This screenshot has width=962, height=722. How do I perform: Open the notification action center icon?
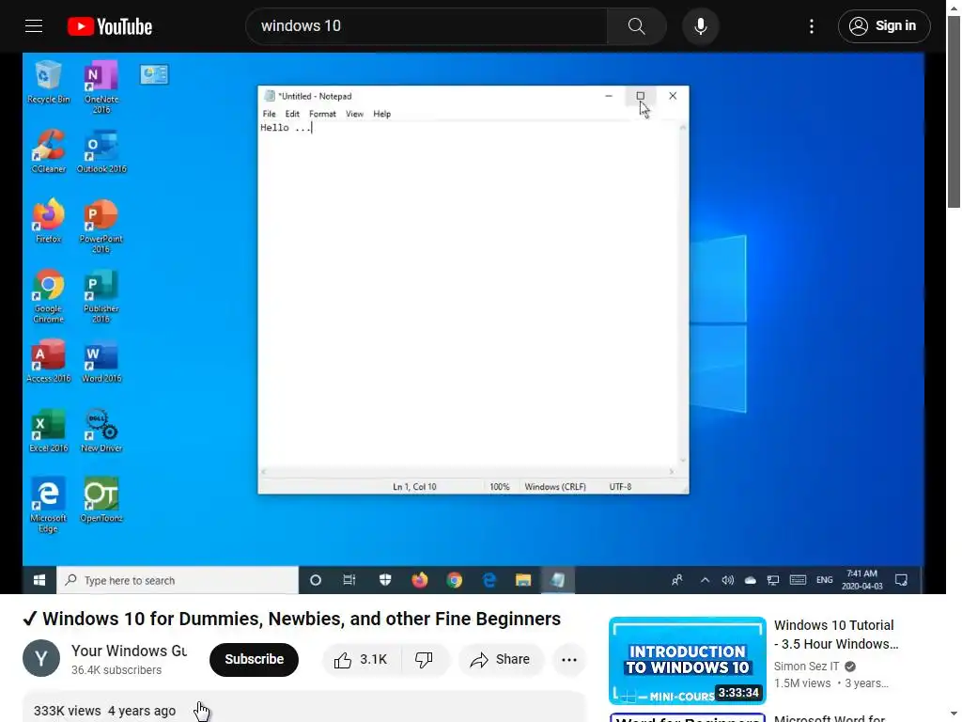[x=901, y=580]
